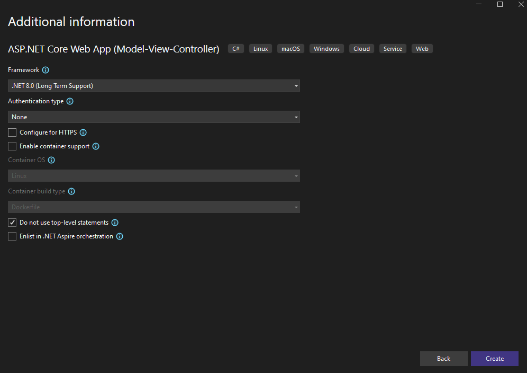Open the Container OS dropdown
527x373 pixels.
click(154, 175)
